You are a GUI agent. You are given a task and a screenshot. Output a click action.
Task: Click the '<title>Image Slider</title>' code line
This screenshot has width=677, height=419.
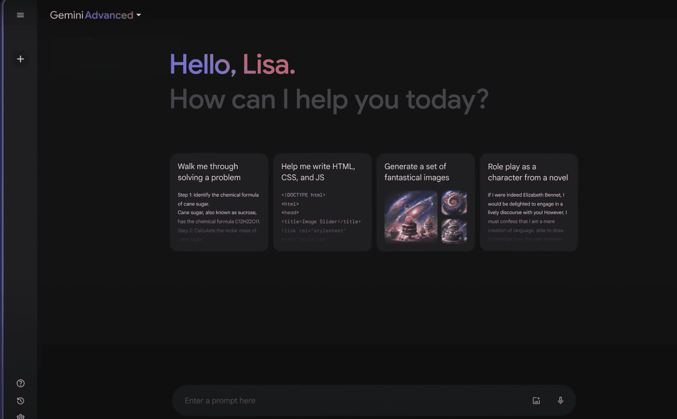pos(321,221)
